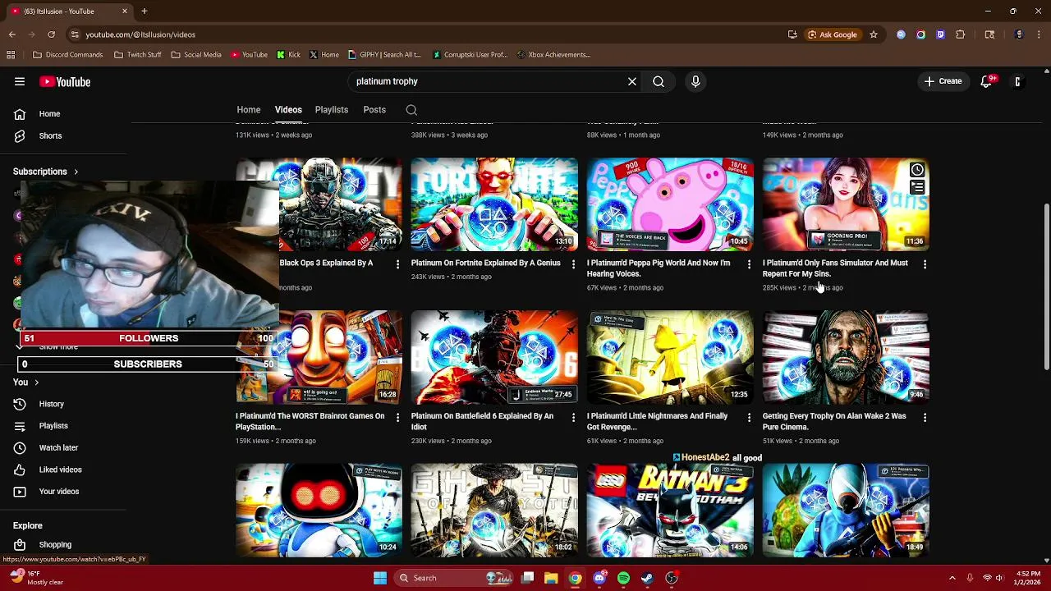The image size is (1051, 591).
Task: Open options for Black Ops 3 video
Action: click(397, 264)
